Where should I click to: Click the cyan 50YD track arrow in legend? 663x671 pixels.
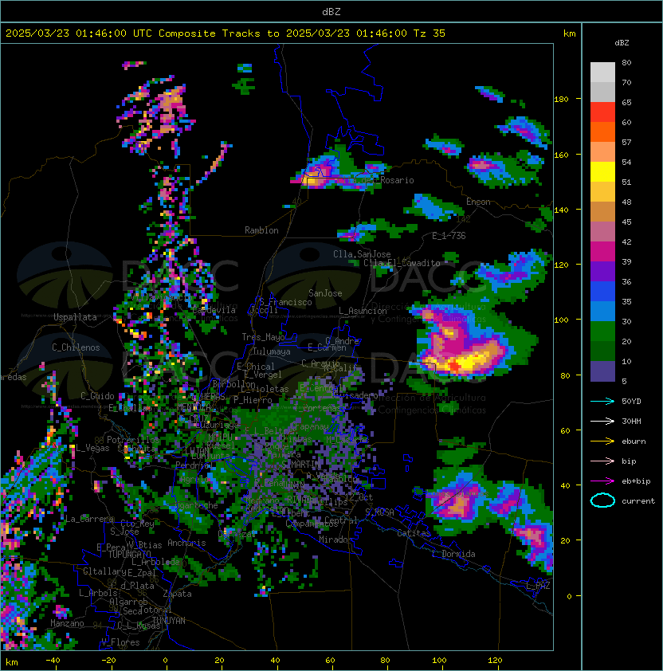(602, 402)
